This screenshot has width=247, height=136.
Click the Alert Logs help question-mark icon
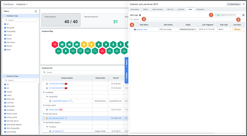coord(140,15)
